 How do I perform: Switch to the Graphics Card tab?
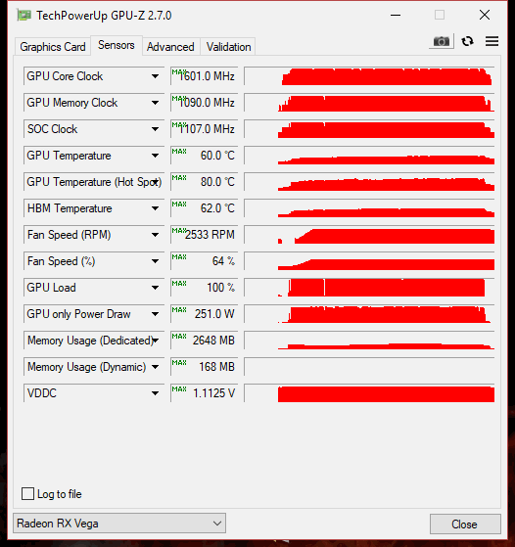53,47
